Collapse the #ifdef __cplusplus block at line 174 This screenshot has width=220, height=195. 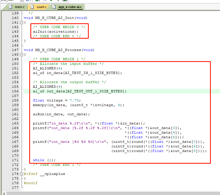pos(21,174)
